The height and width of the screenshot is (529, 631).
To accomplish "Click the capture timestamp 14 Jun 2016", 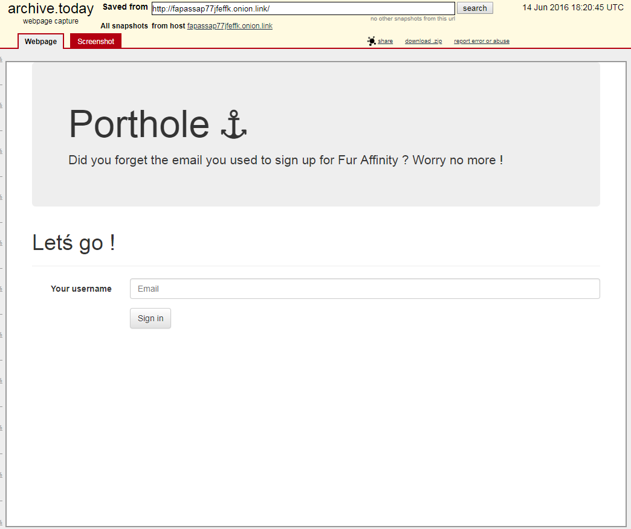I will tap(573, 7).
